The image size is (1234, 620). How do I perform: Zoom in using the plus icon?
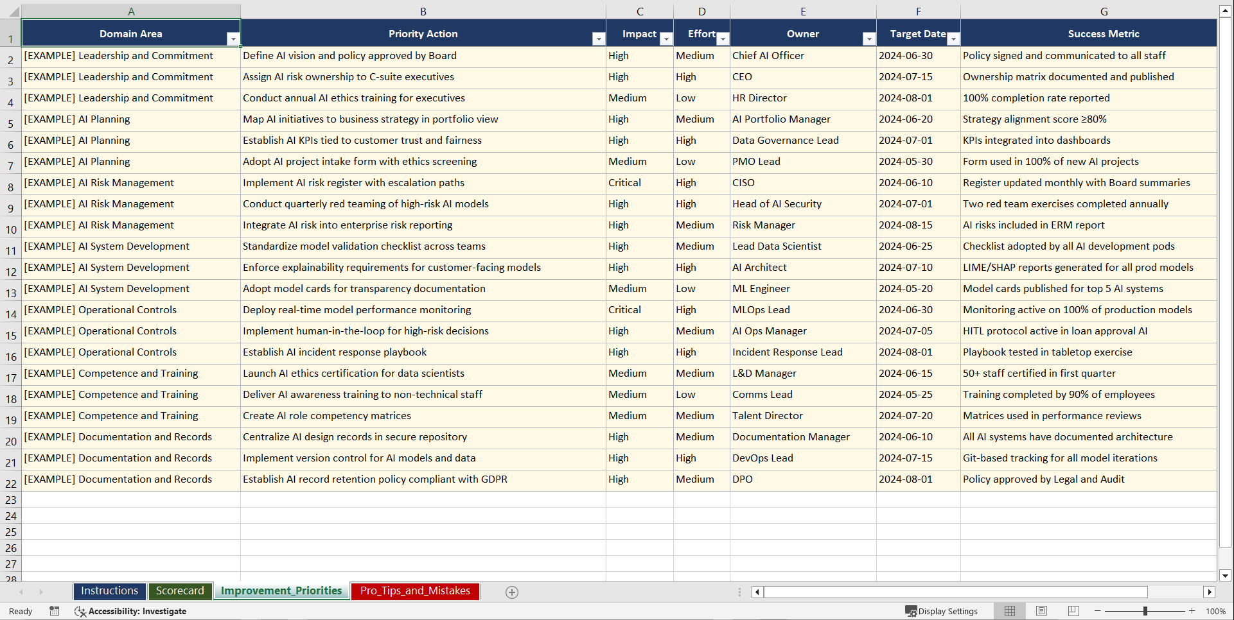coord(1192,611)
